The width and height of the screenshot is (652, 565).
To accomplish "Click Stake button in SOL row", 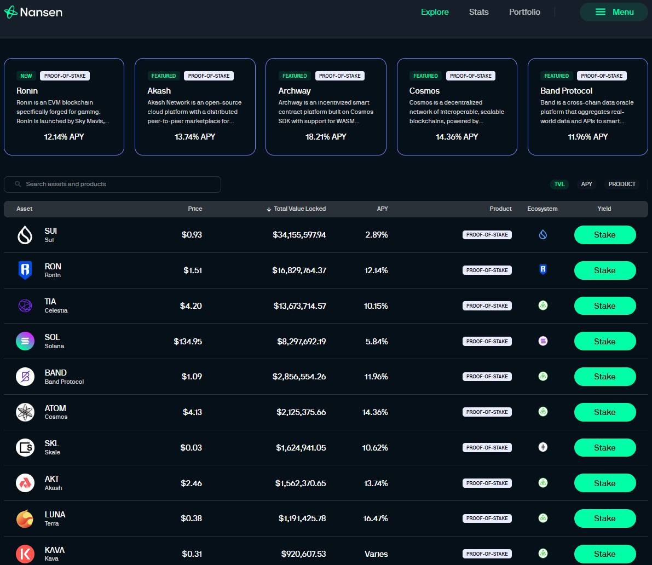I will (604, 341).
